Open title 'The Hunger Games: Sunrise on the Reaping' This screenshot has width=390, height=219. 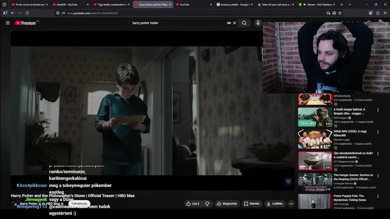353,177
